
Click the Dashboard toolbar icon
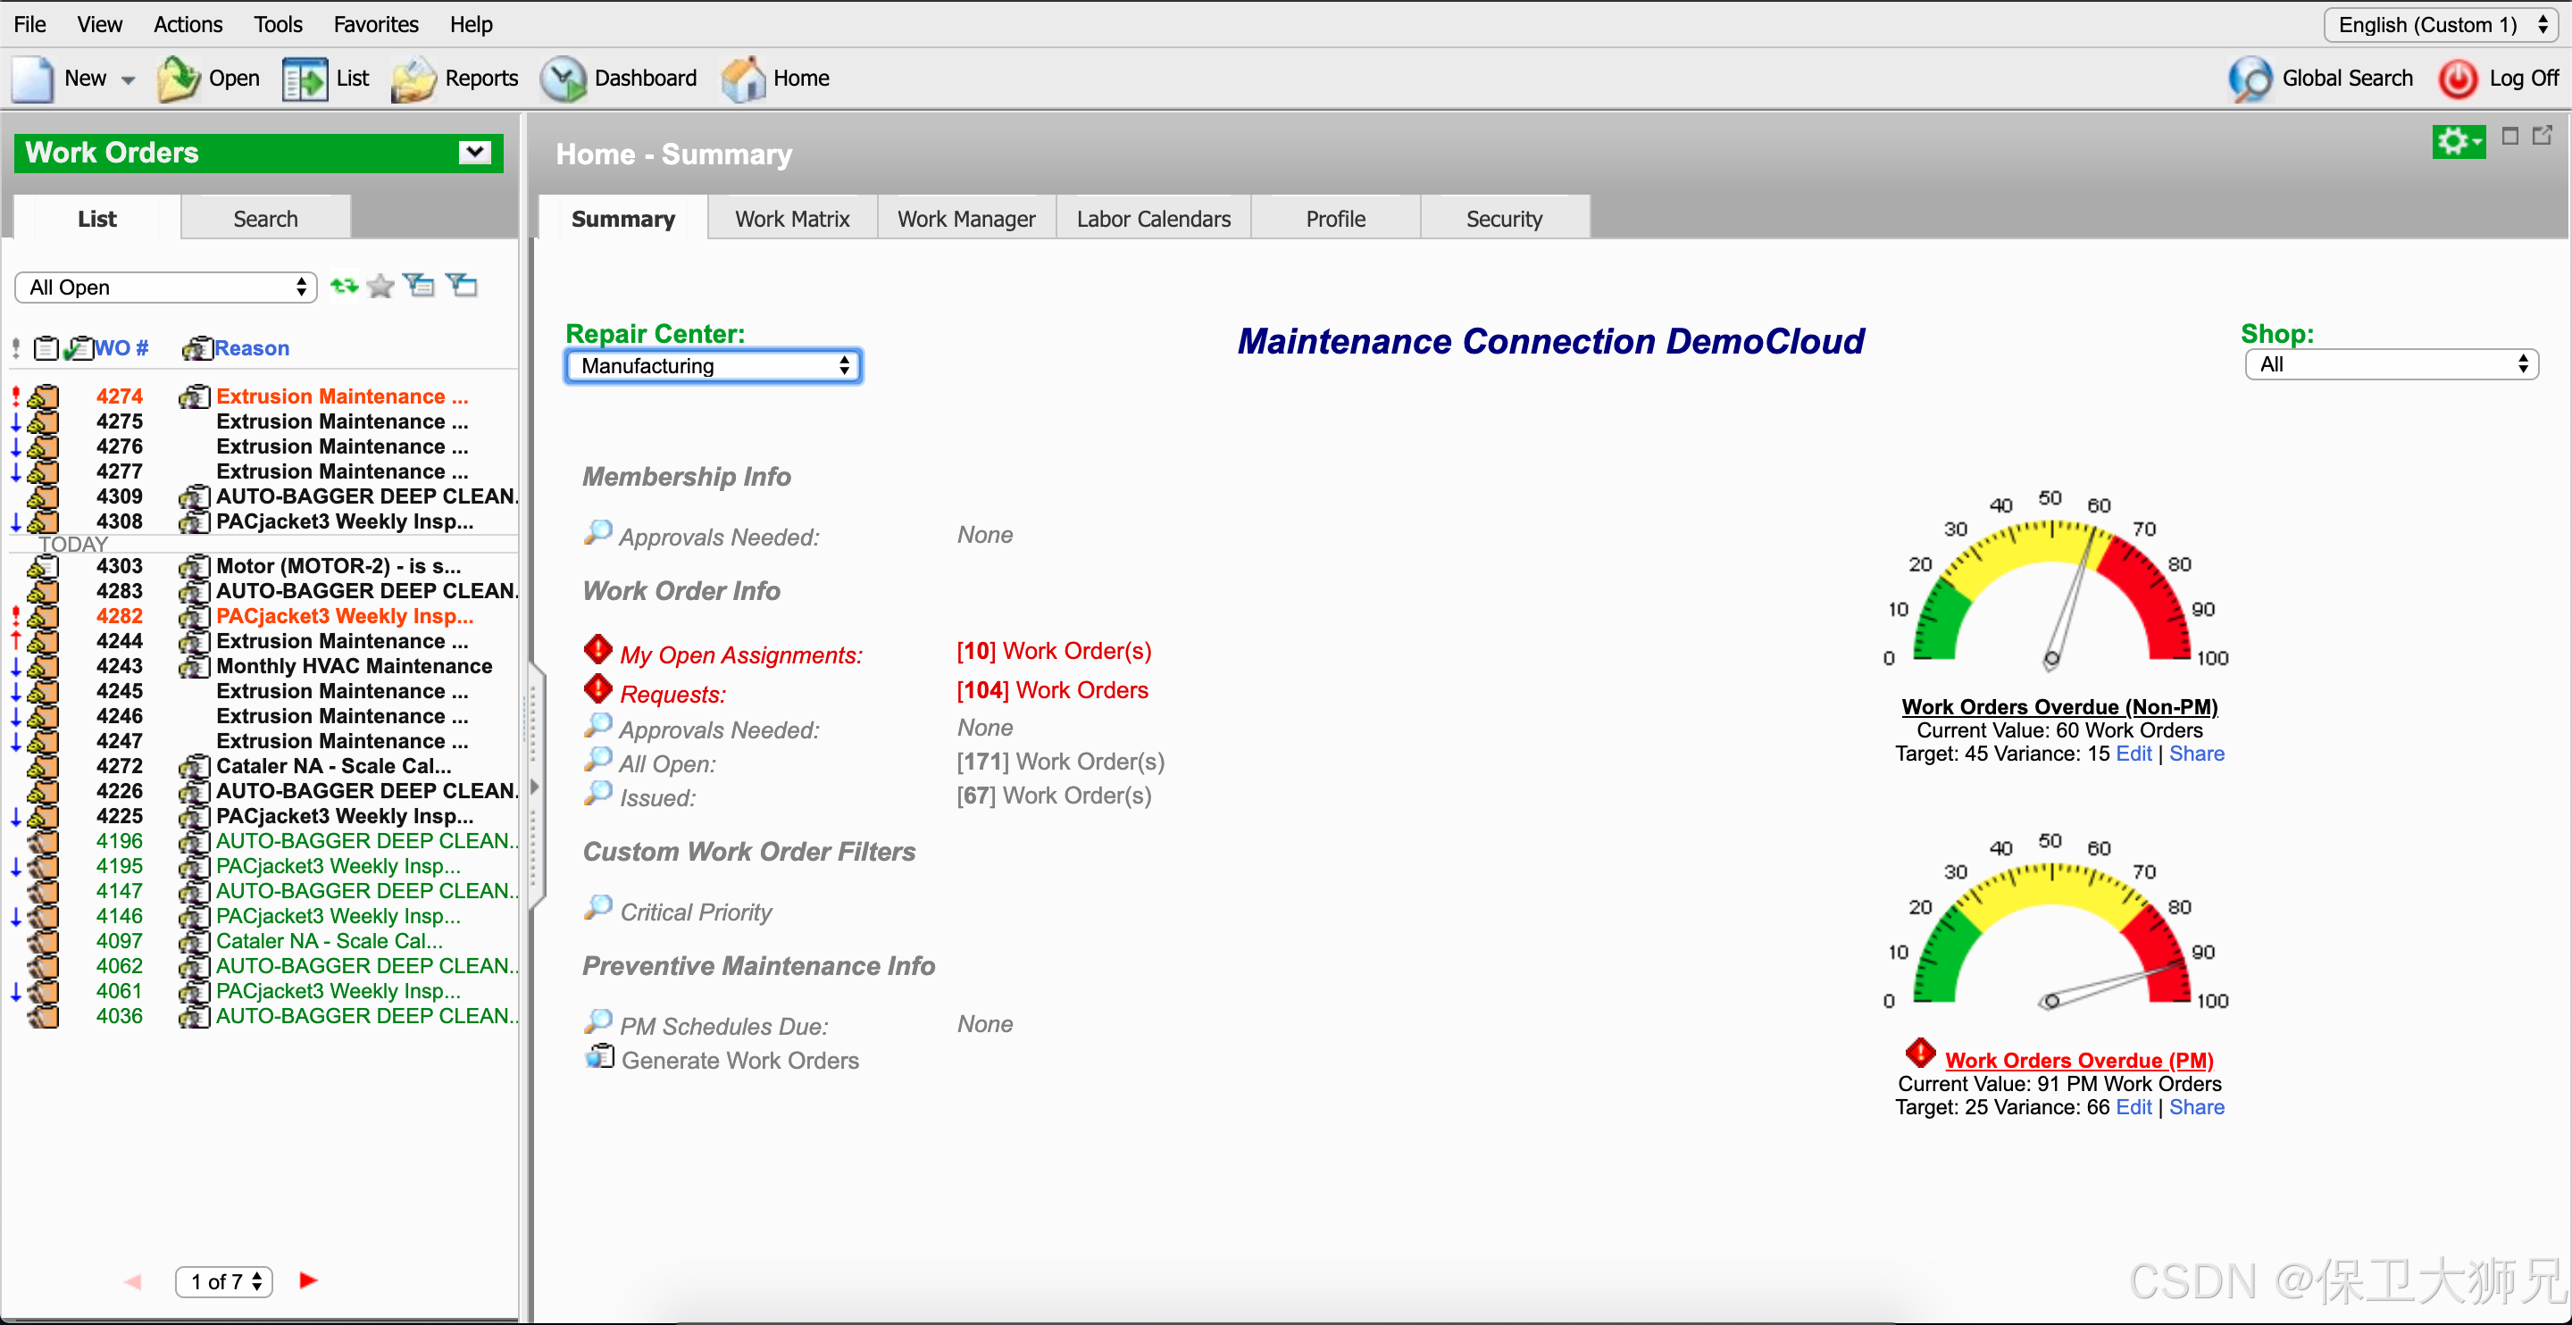pos(564,78)
